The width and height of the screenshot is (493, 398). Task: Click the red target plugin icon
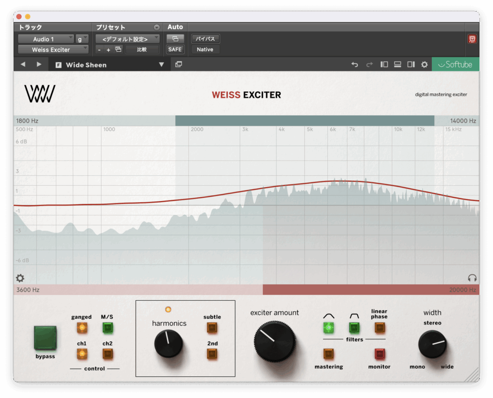472,39
